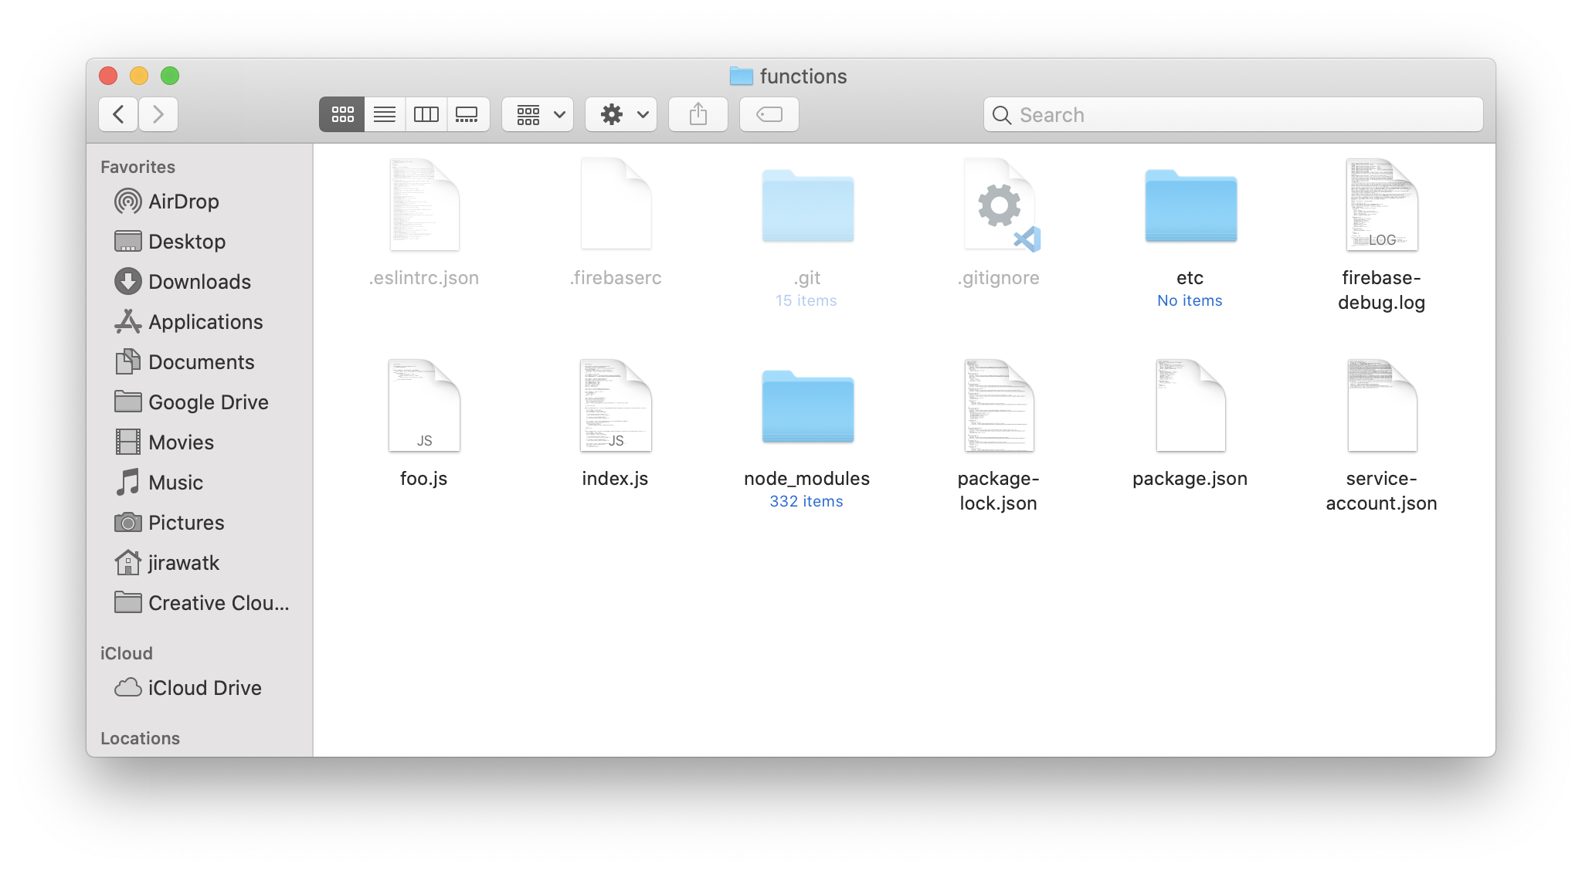Open AirDrop in the sidebar
1582x871 pixels.
point(183,202)
